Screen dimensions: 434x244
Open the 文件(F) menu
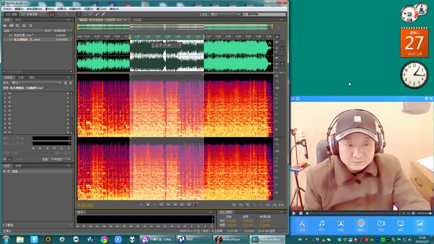tap(7, 9)
